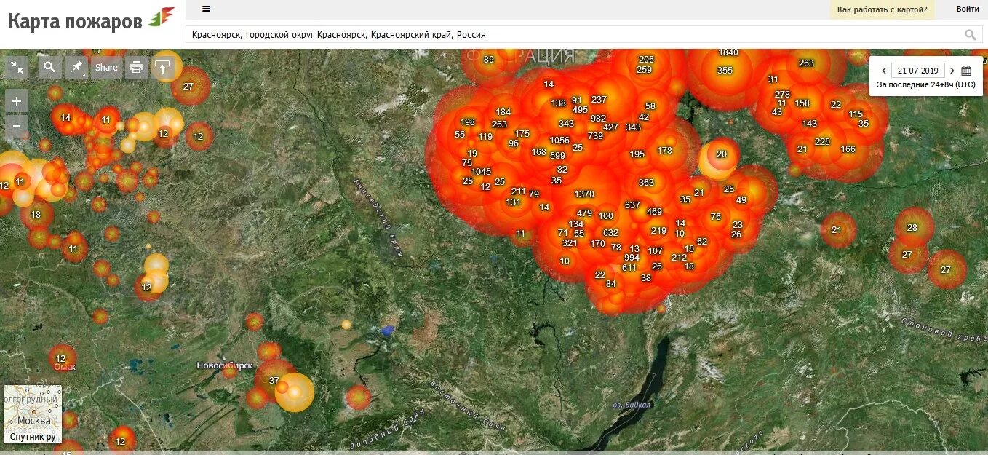The image size is (988, 455).
Task: Select the fire cluster labeled 206
Action: [646, 60]
